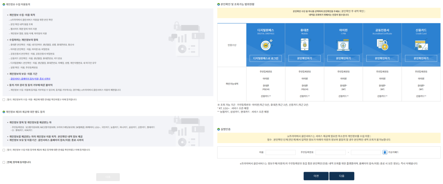Click 본인확인하기 under 공동인증서

point(382,58)
